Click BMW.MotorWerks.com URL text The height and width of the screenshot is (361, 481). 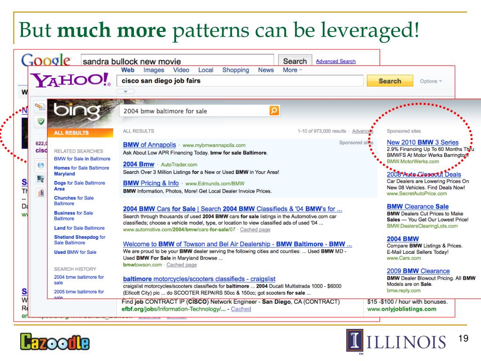[x=413, y=162]
